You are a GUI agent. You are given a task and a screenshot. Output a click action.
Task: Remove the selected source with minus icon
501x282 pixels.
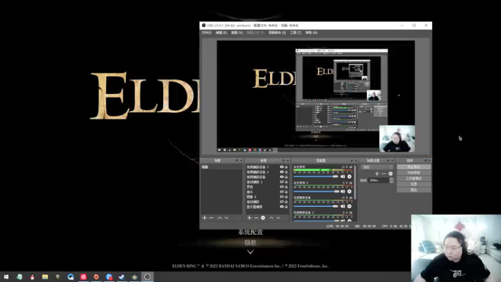(256, 217)
